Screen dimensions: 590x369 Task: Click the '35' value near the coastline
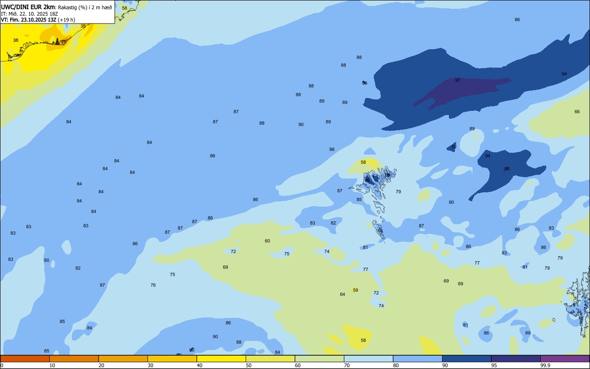(83, 26)
